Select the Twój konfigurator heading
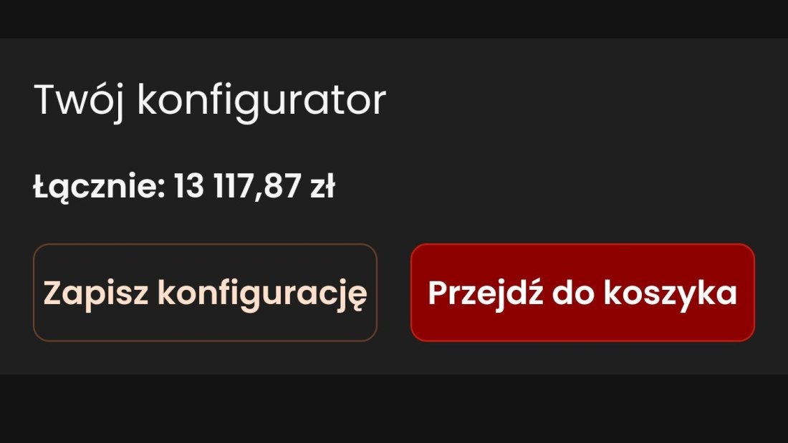Screen dimensions: 788x443 (210, 101)
